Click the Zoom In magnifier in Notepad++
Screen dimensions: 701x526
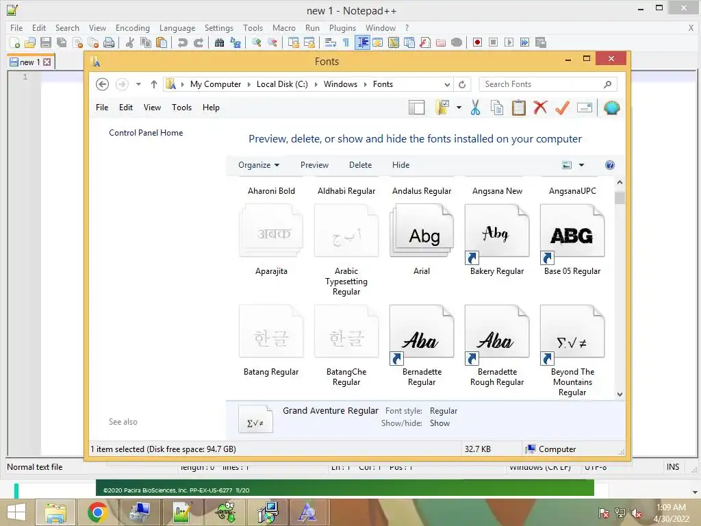tap(257, 42)
